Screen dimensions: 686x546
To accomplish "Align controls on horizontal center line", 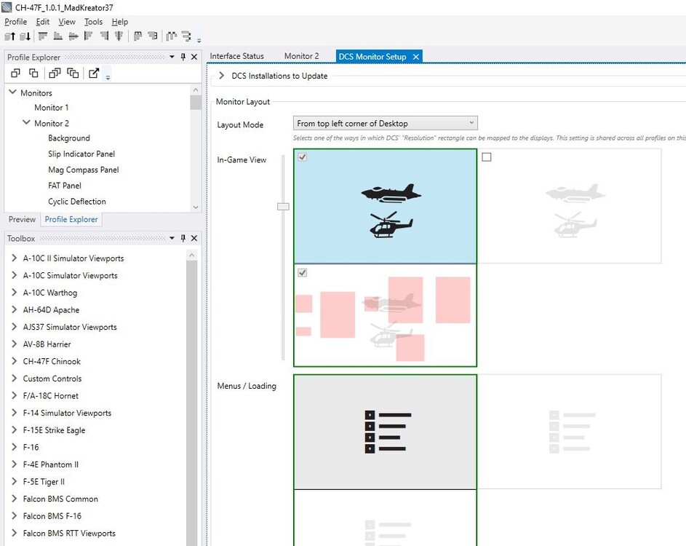I will (x=73, y=36).
